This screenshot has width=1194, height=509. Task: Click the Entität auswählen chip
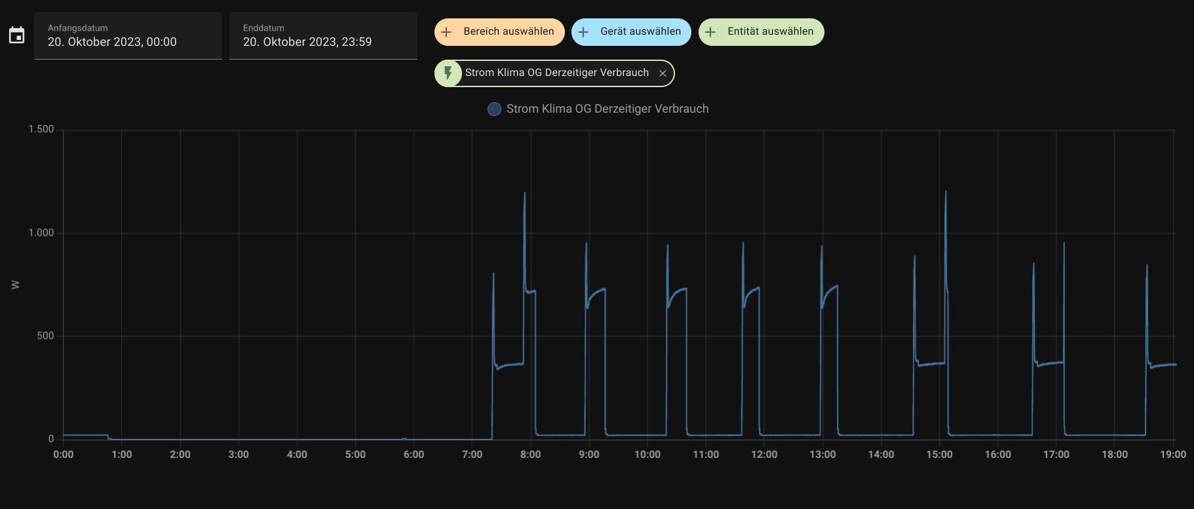click(x=761, y=32)
